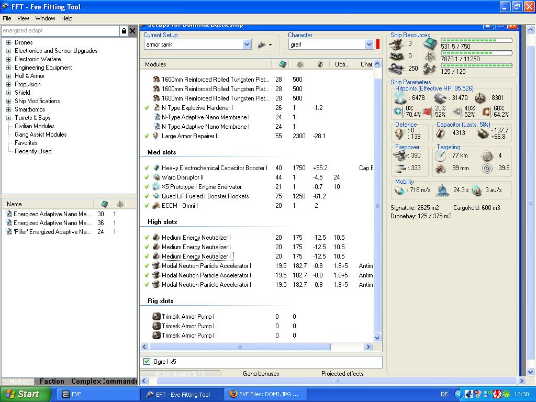Click the sensor strength icon showing 39.6
This screenshot has height=402, width=536.
pos(487,168)
